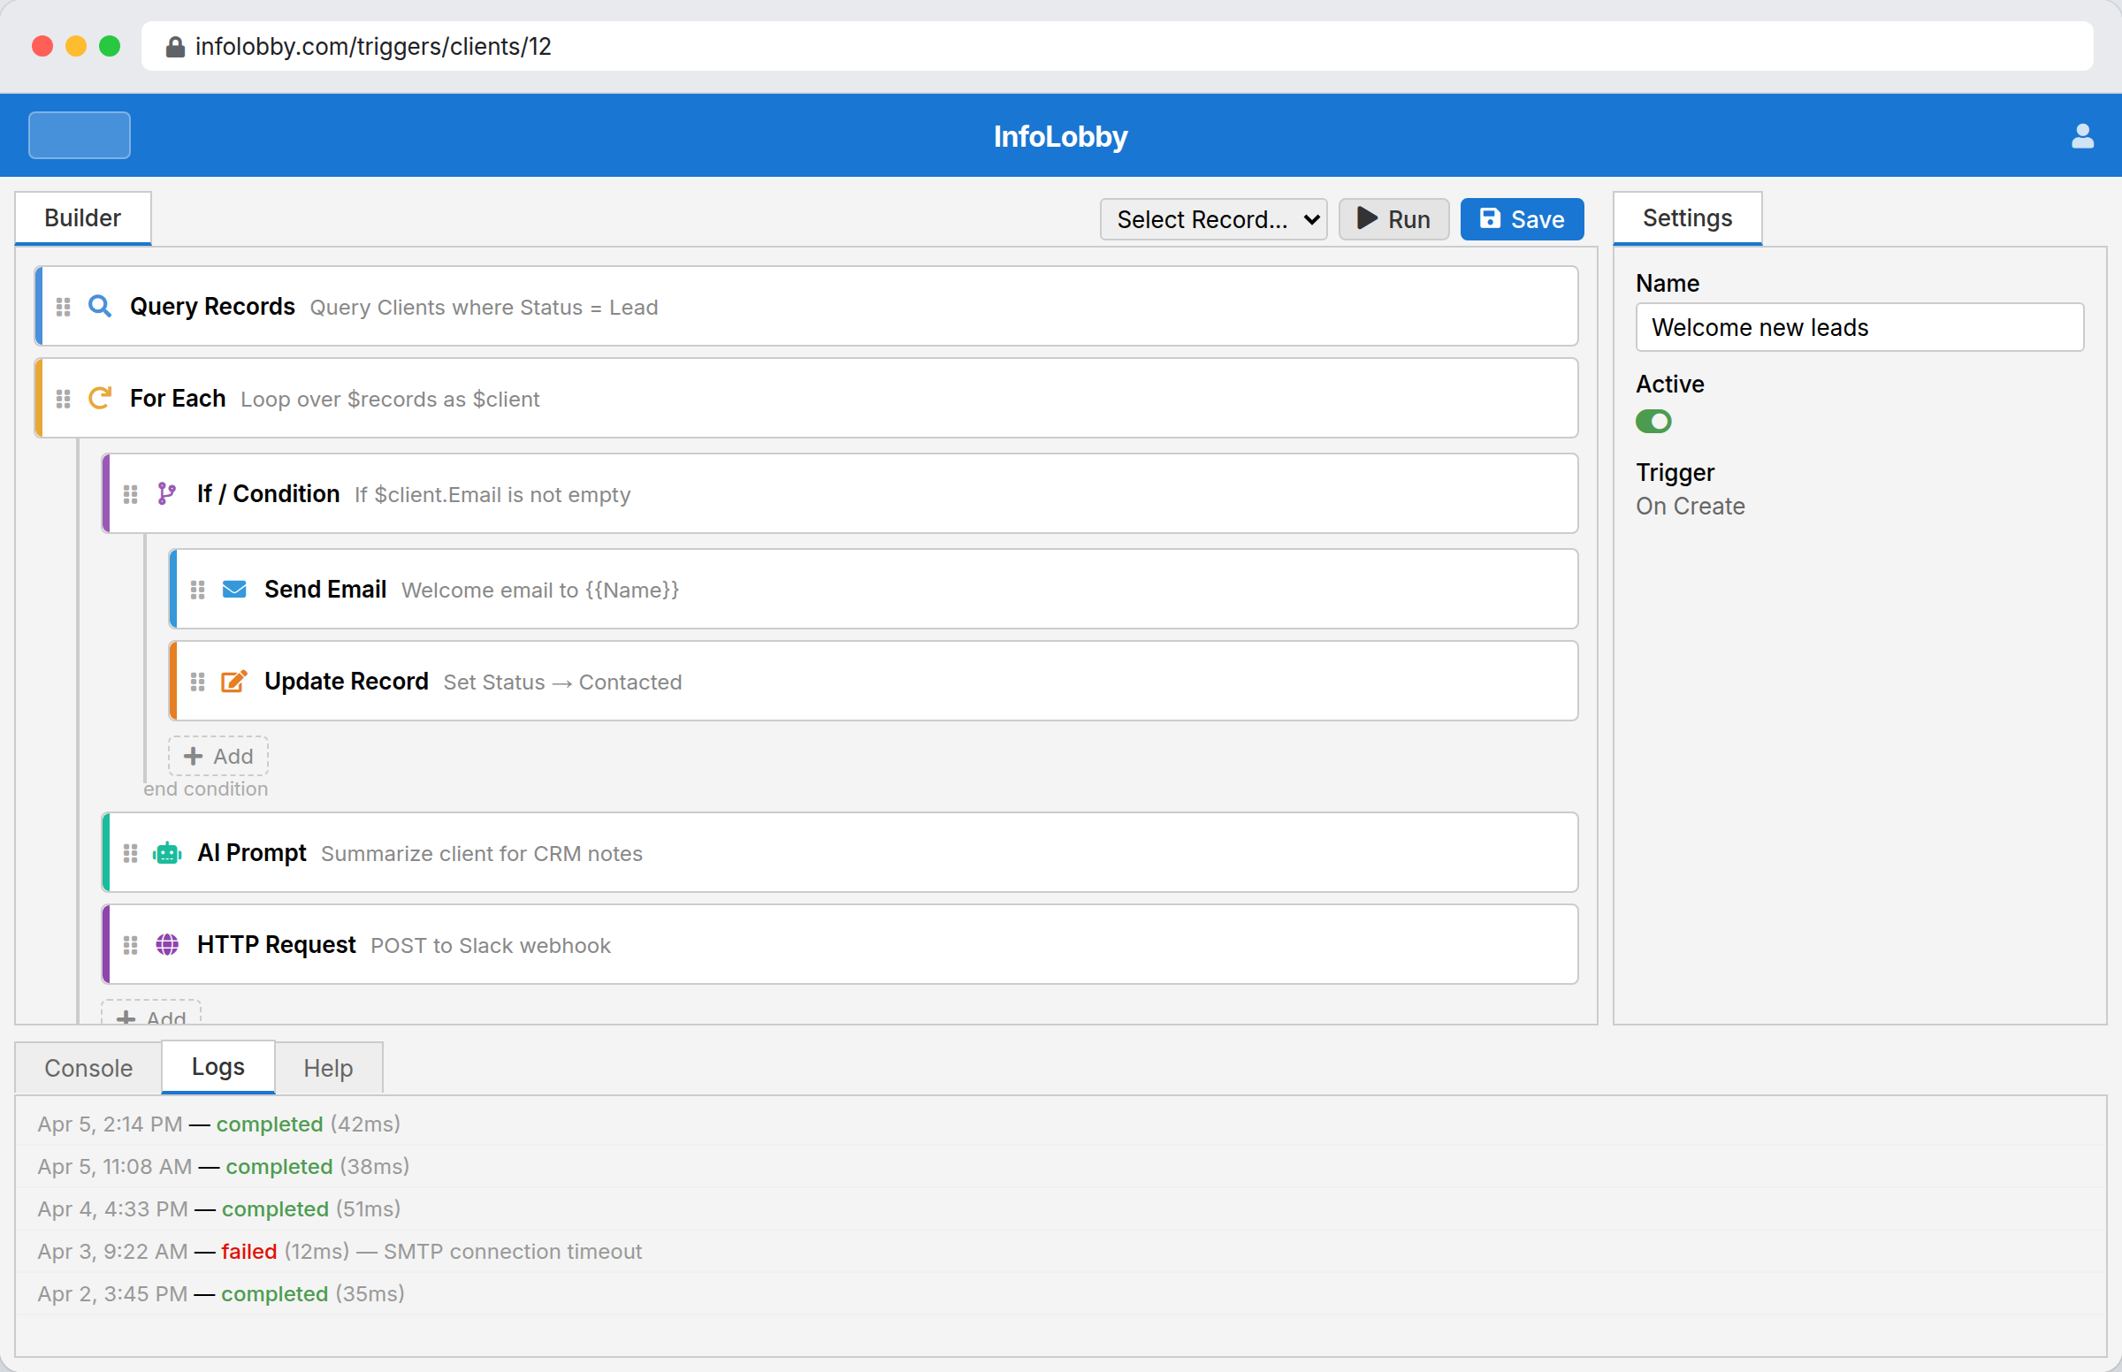This screenshot has height=1372, width=2122.
Task: Click the Save disk icon
Action: tap(1490, 218)
